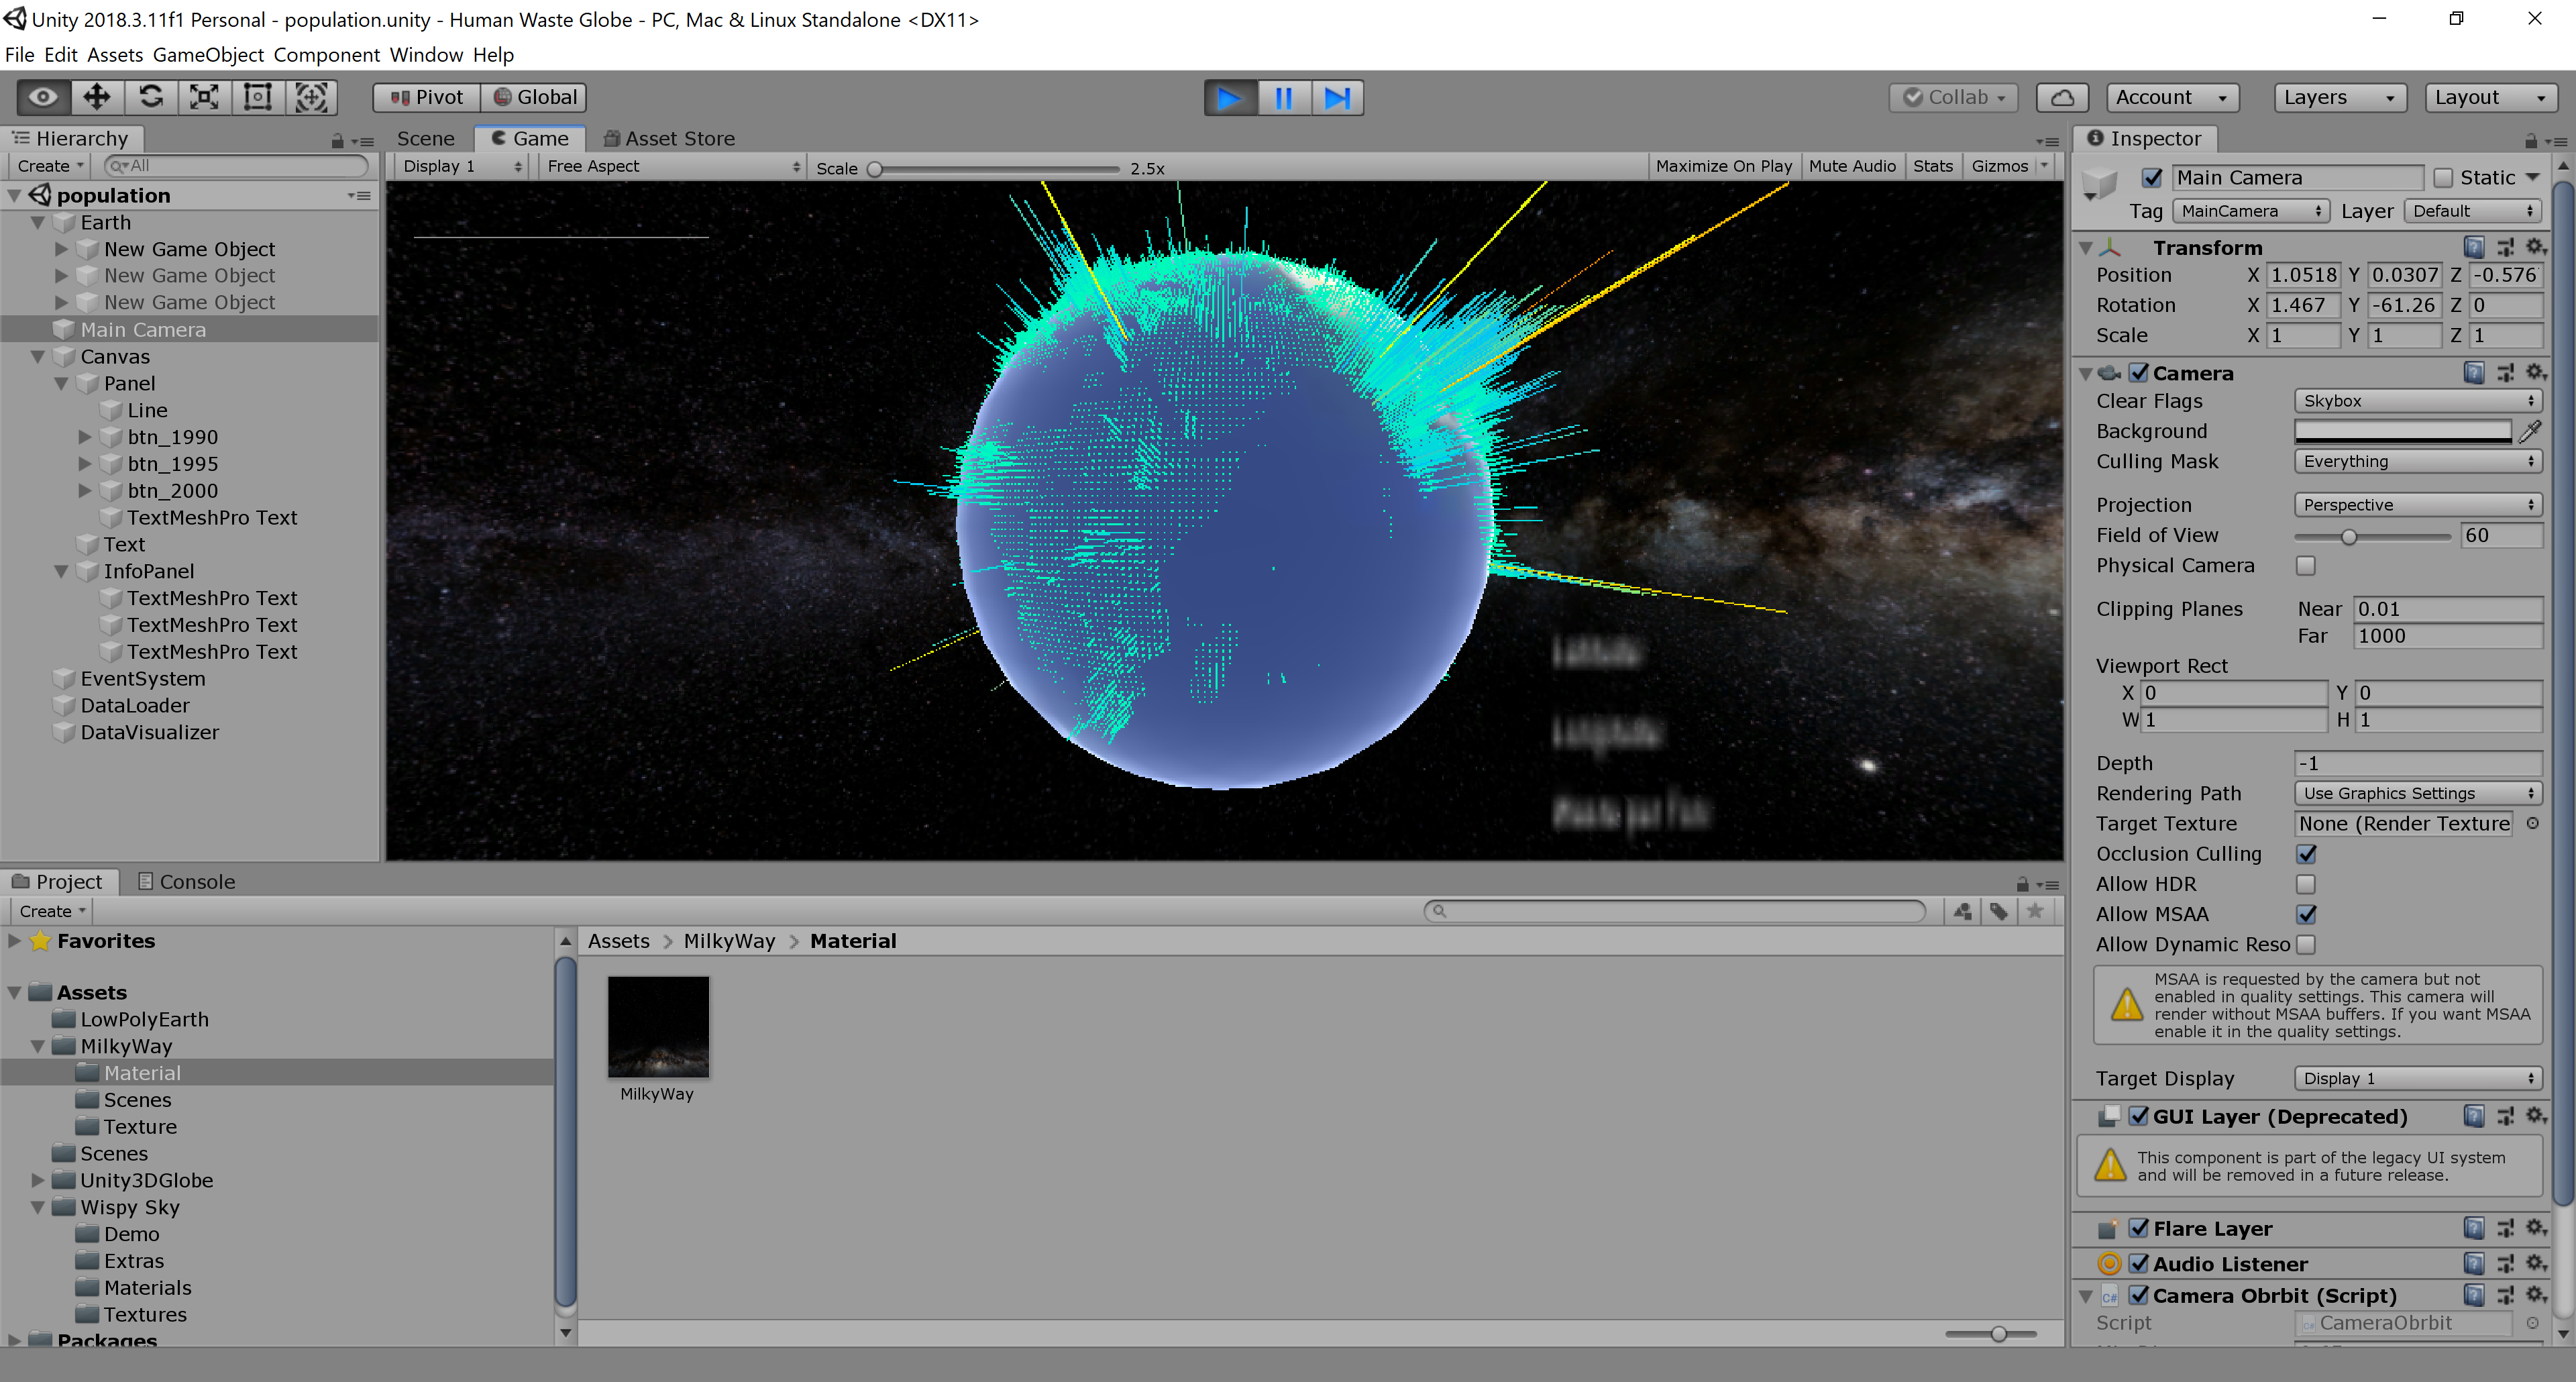This screenshot has width=2576, height=1382.
Task: Toggle the Static checkbox
Action: (2443, 178)
